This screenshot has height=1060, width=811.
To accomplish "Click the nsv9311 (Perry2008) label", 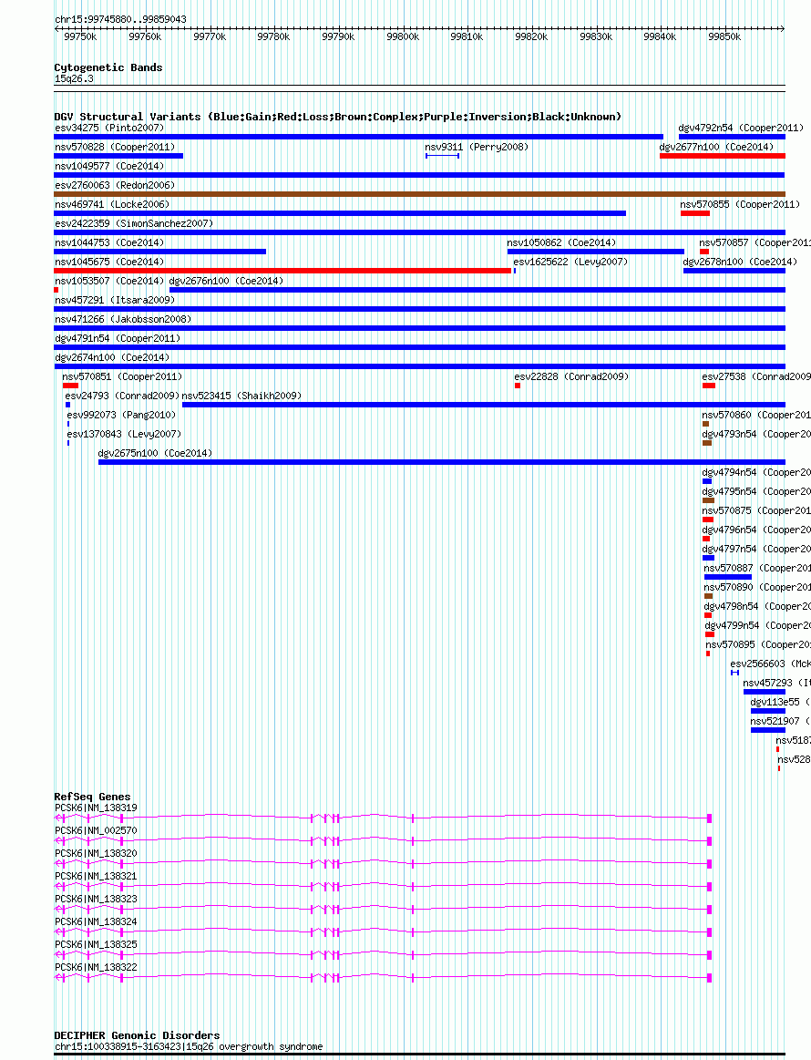I will [x=477, y=147].
